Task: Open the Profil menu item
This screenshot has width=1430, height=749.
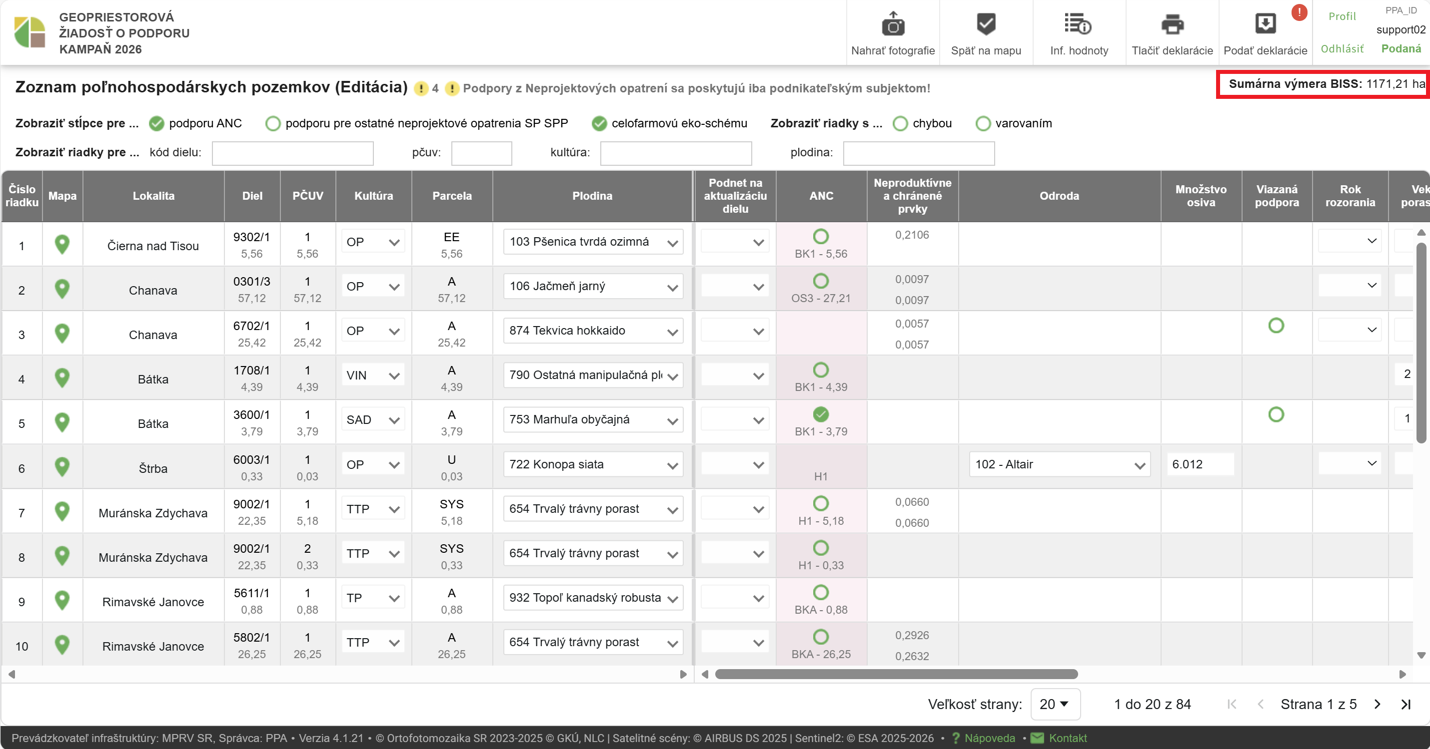Action: 1342,16
